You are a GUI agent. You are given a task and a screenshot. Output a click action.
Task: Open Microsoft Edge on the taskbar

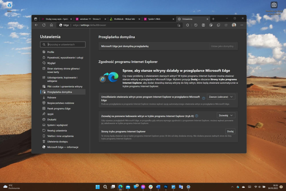pyautogui.click(x=120, y=187)
